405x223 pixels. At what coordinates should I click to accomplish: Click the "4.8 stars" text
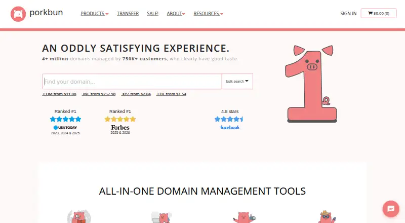[x=230, y=111]
